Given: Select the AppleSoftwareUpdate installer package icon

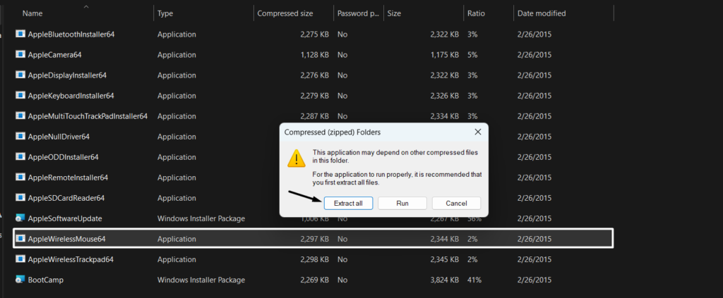Looking at the screenshot, I should pyautogui.click(x=20, y=218).
